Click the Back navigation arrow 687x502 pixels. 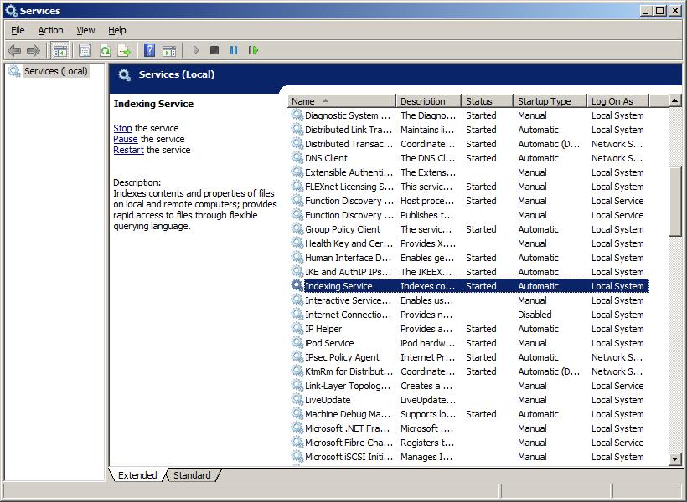coord(14,50)
